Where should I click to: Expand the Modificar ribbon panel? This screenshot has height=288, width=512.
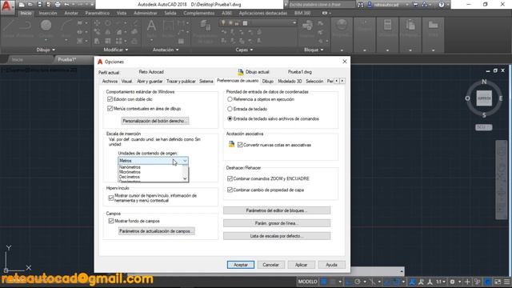click(115, 50)
